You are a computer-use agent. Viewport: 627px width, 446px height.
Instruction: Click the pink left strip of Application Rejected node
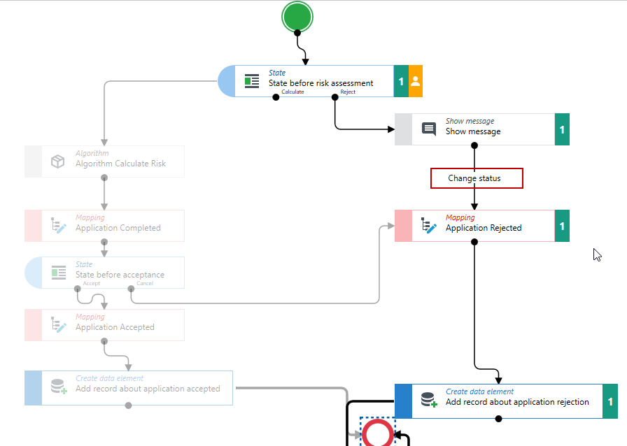403,226
